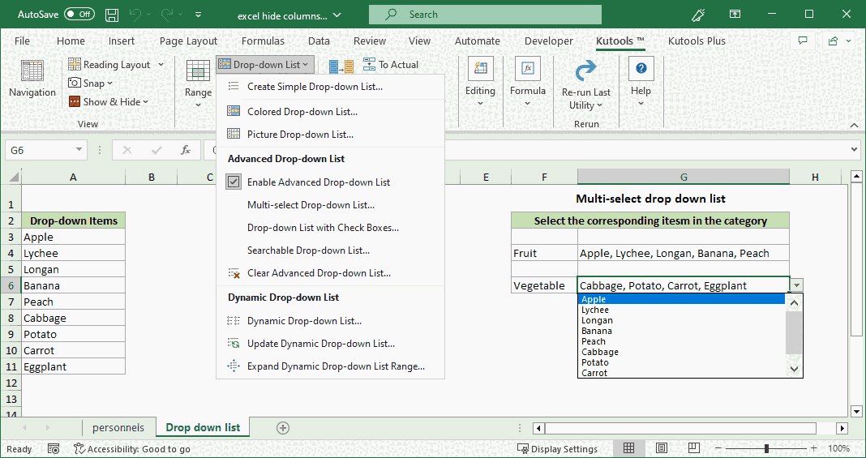Switch to Normal view icon
This screenshot has height=458, width=866.
628,448
